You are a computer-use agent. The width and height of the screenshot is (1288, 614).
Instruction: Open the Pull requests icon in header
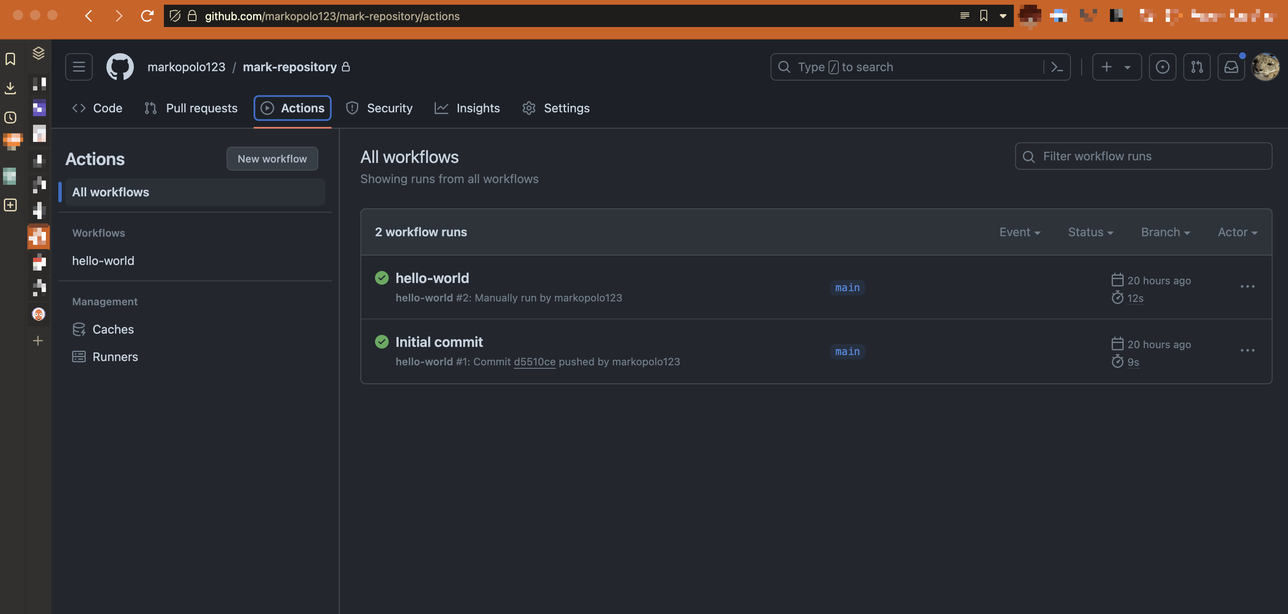tap(1197, 67)
